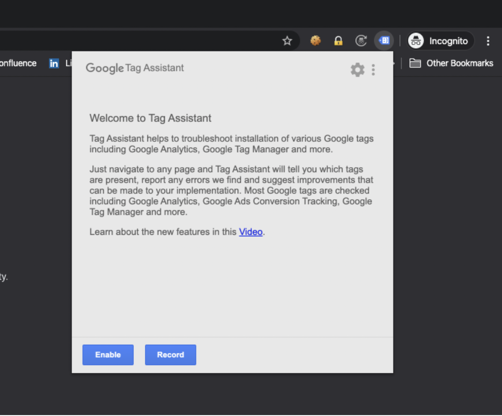
Task: Click the cookie extension icon
Action: click(315, 41)
